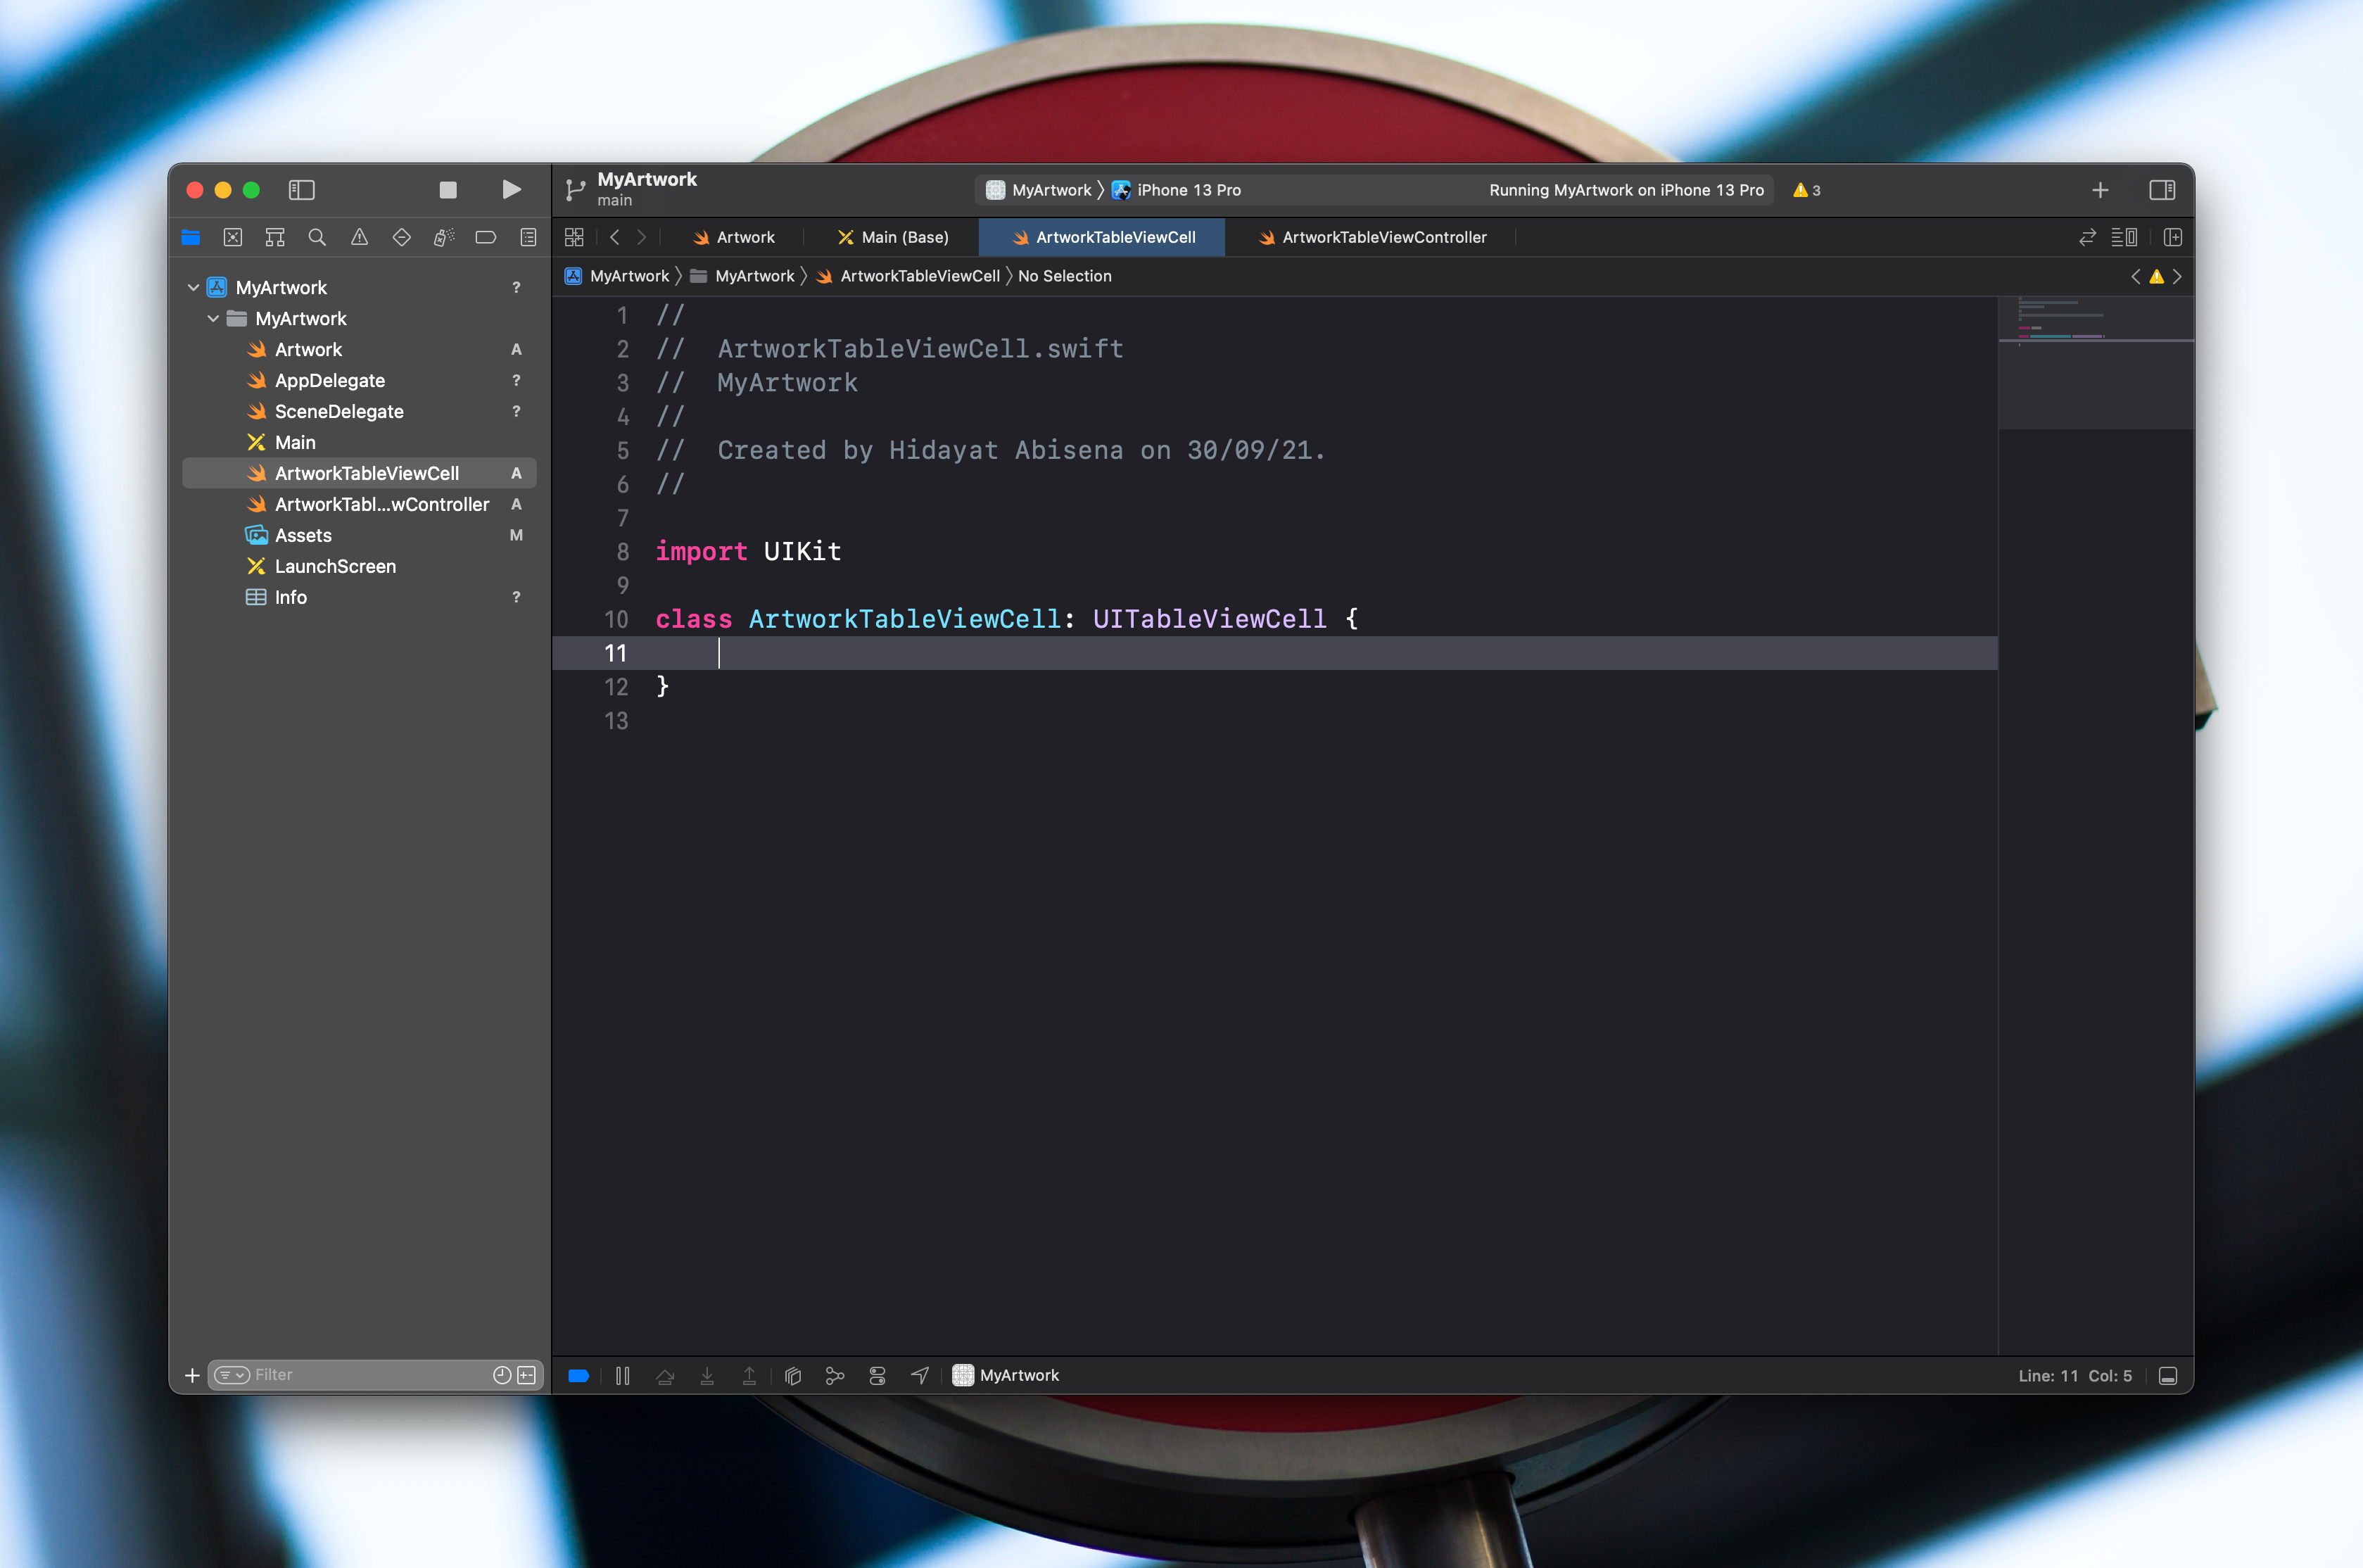Viewport: 2363px width, 1568px height.
Task: Simulate location arrow icon
Action: point(920,1376)
